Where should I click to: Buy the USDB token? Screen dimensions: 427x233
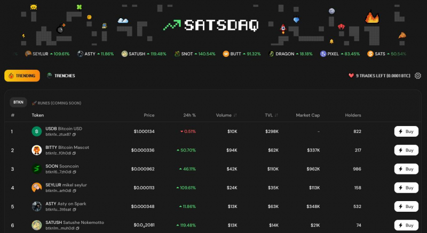[406, 131]
